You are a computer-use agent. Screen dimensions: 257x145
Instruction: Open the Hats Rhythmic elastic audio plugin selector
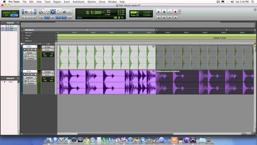pyautogui.click(x=31, y=59)
